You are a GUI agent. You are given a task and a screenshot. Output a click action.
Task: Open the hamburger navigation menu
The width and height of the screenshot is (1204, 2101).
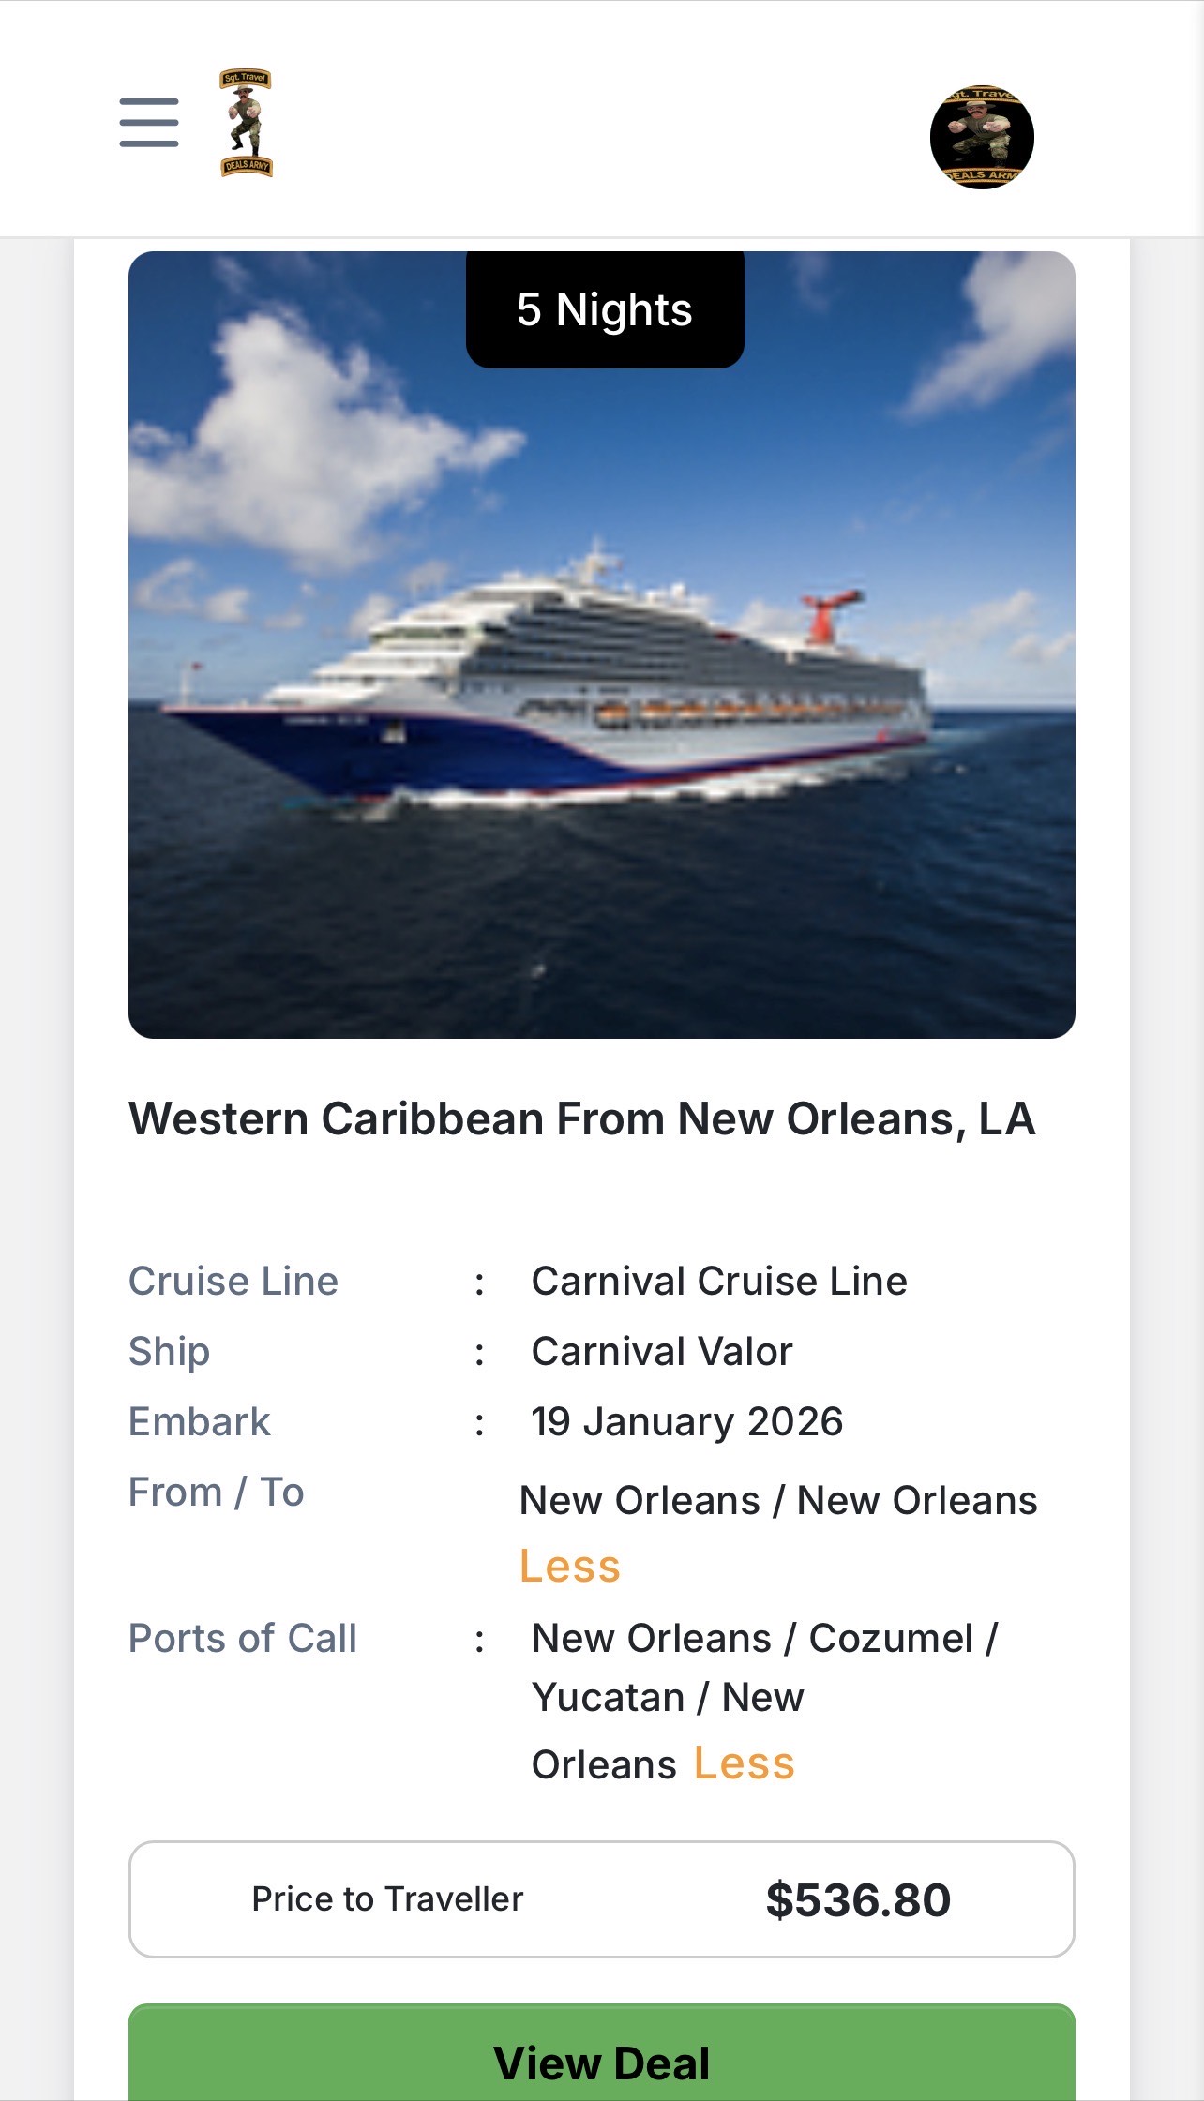pyautogui.click(x=149, y=123)
